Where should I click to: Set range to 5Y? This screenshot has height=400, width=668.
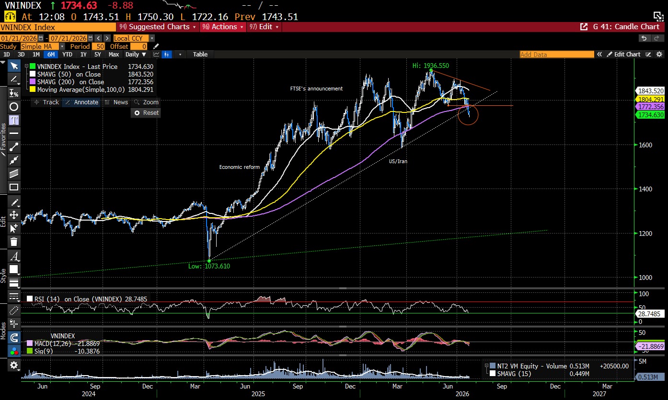click(x=99, y=54)
